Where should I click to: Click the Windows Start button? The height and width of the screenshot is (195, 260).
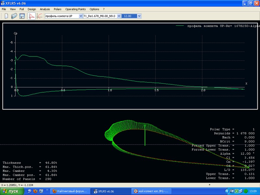point(12,191)
